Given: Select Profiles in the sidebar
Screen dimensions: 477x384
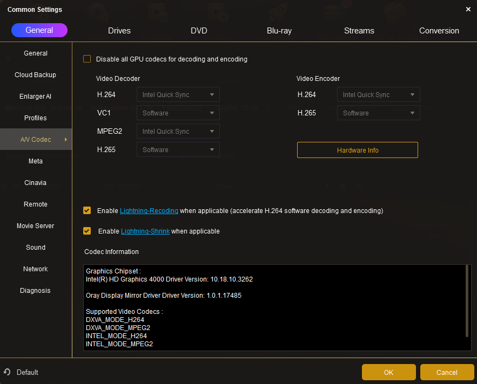Looking at the screenshot, I should click(36, 118).
